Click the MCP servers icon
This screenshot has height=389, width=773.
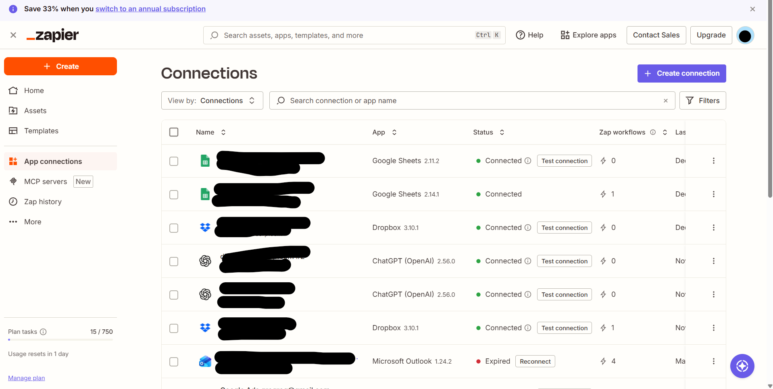(x=13, y=182)
